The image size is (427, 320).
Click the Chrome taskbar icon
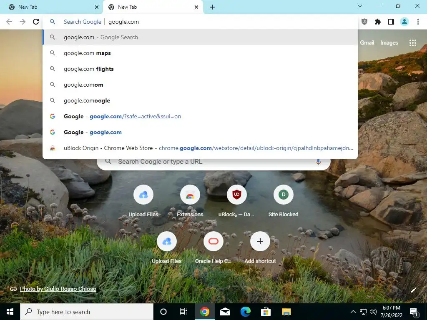click(x=204, y=312)
